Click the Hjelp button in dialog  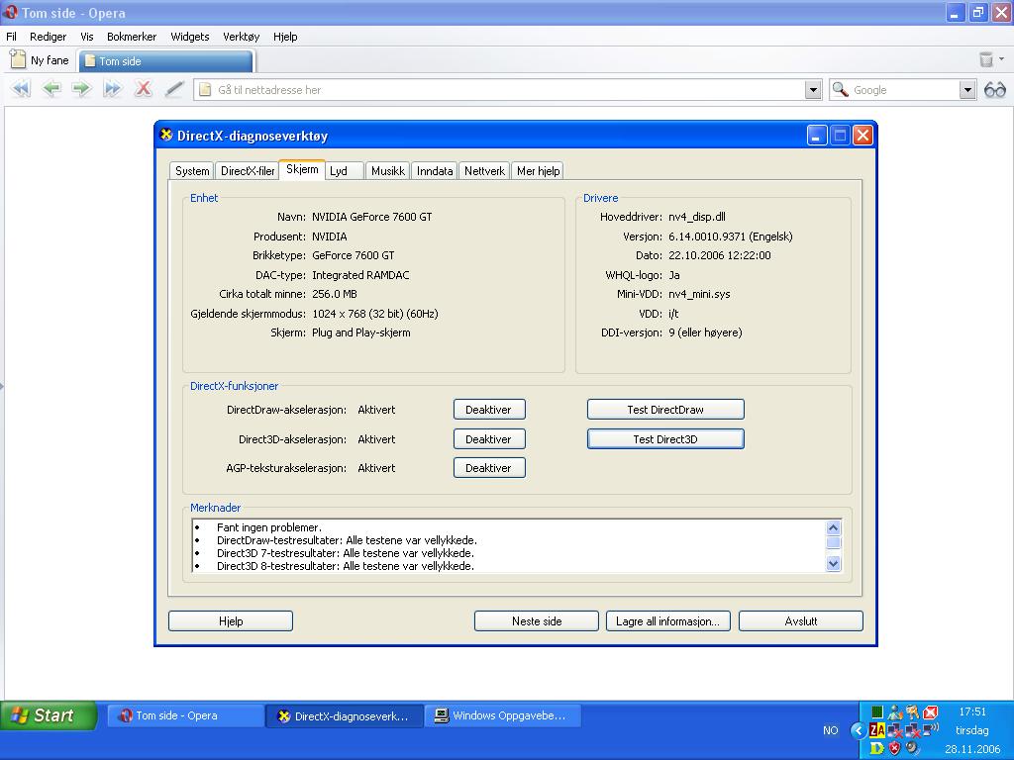pyautogui.click(x=231, y=621)
